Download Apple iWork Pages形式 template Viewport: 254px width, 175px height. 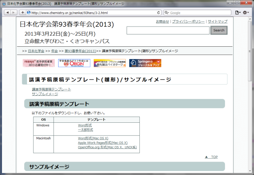coord(103,143)
